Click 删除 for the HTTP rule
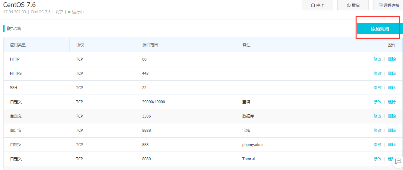 coord(392,59)
